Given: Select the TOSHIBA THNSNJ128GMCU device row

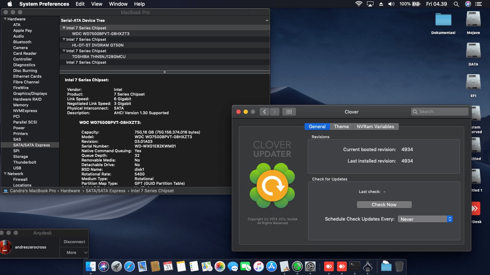Looking at the screenshot, I should [164, 57].
